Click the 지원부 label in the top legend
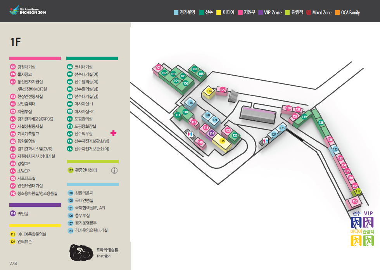380x270 pixels. click(249, 12)
